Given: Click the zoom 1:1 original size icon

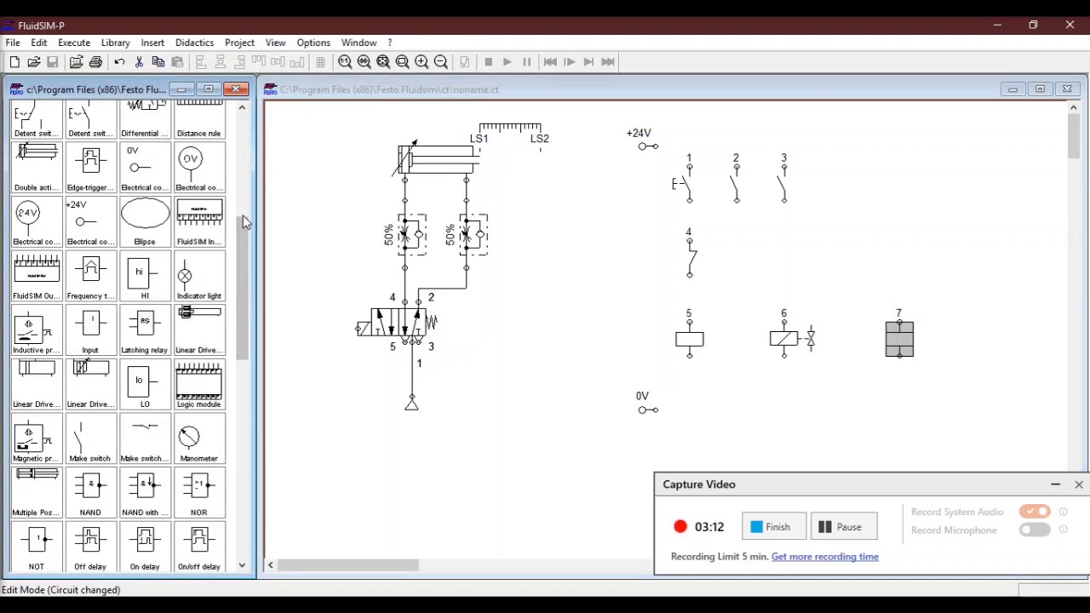Looking at the screenshot, I should pos(345,62).
